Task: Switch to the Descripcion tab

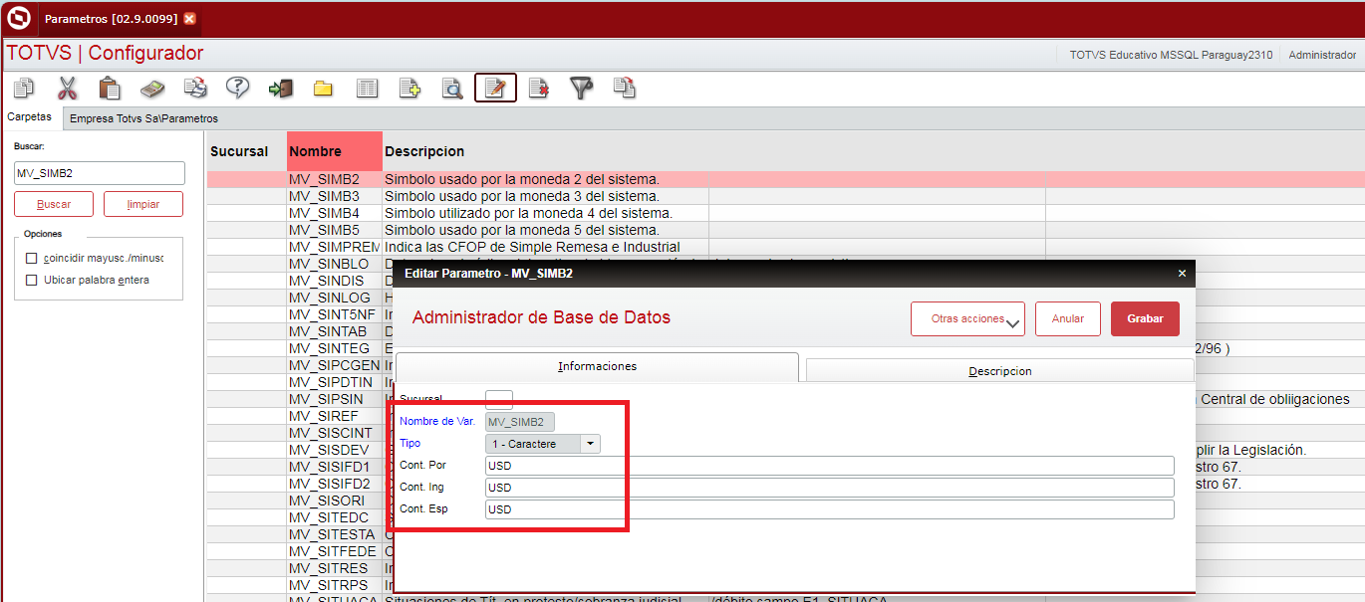Action: (x=1000, y=370)
